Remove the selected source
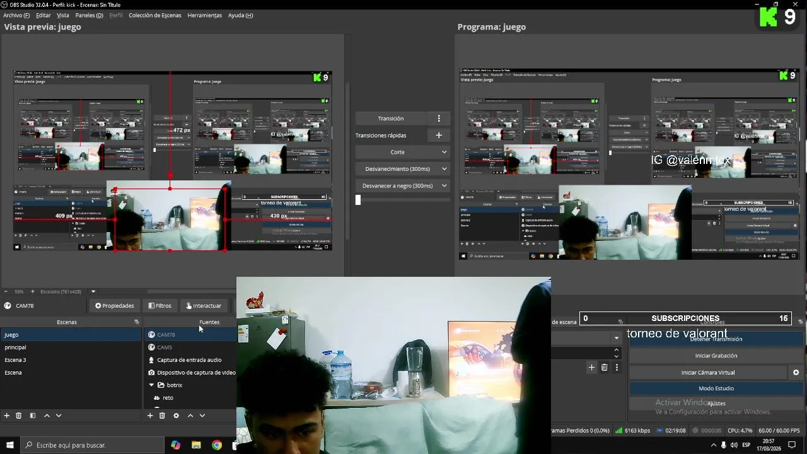The image size is (807, 454). 162,416
